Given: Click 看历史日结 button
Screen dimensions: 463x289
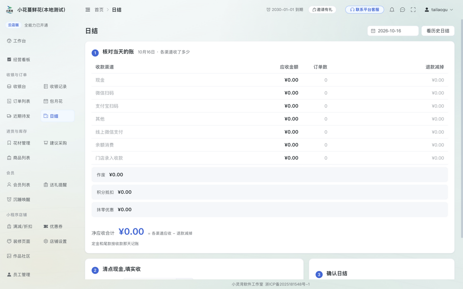Looking at the screenshot, I should tap(438, 31).
